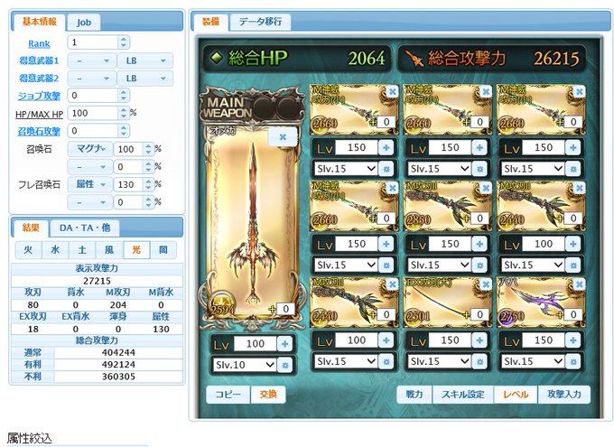Image resolution: width=614 pixels, height=447 pixels.
Task: Click the plus icon beside main weapon Lv 100
Action: [x=284, y=344]
